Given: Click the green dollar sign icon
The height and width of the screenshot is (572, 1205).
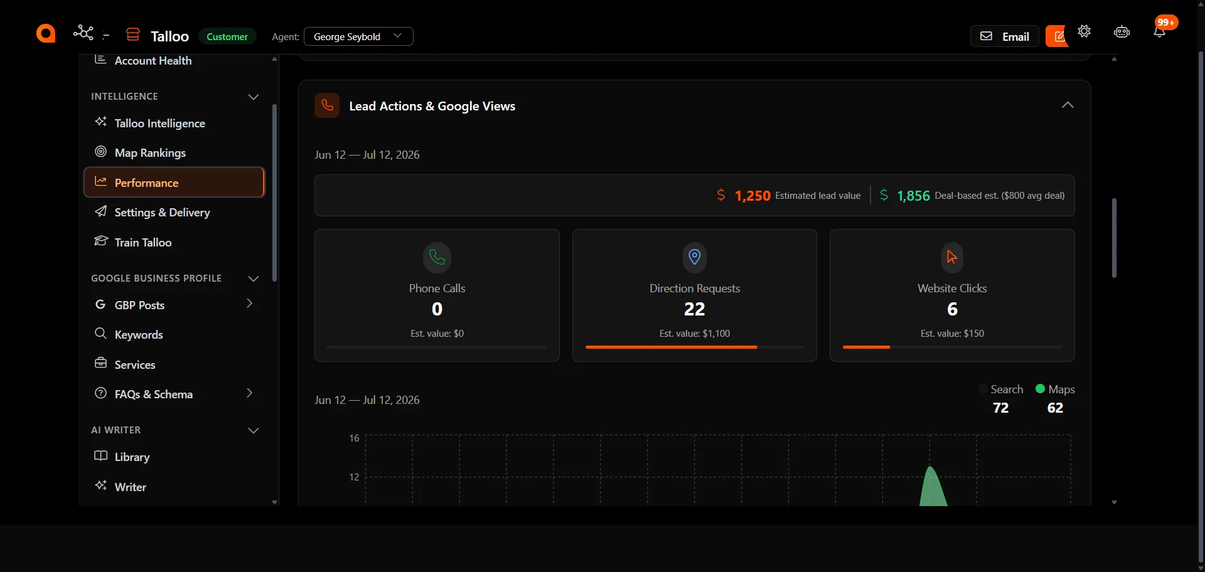Looking at the screenshot, I should click(884, 195).
